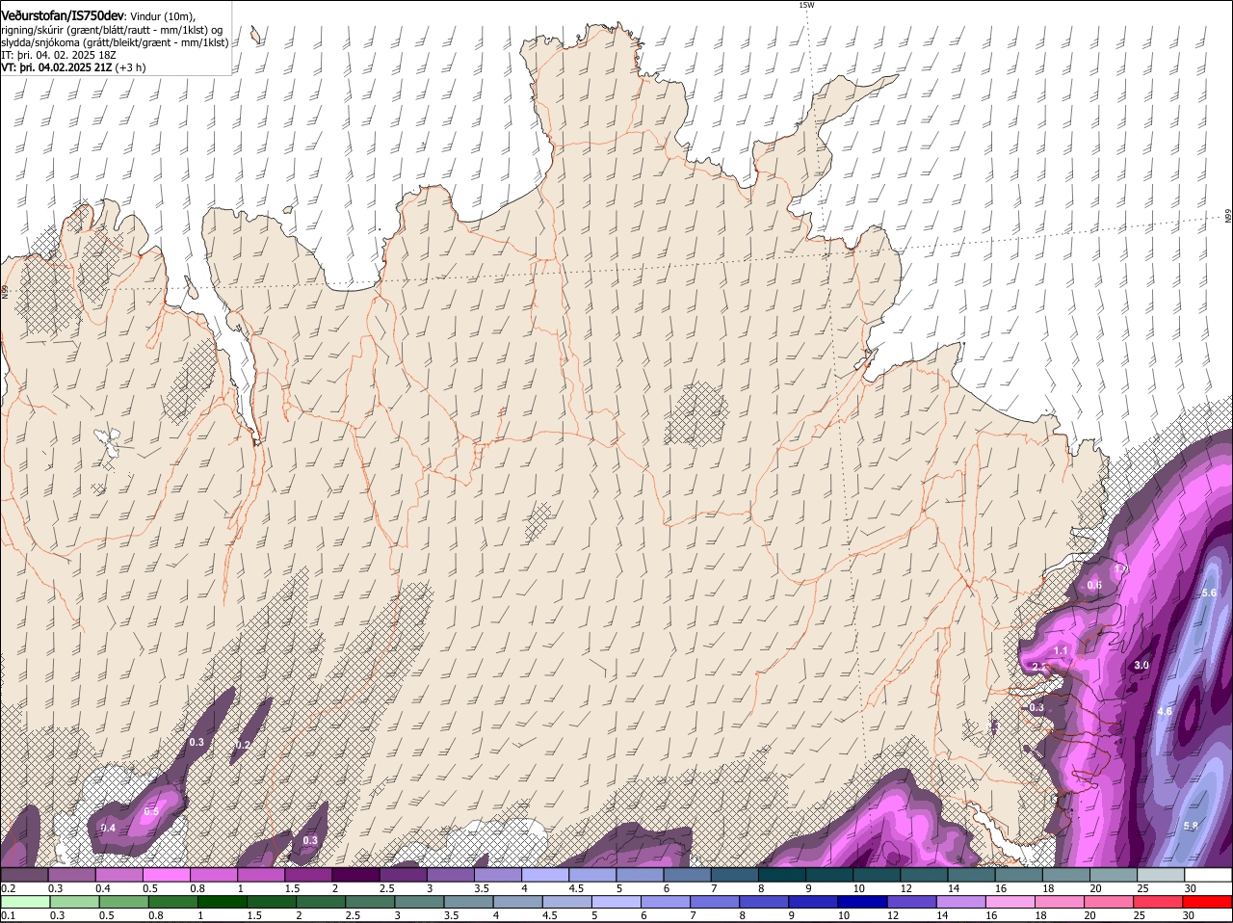Select lower legend pink swatch starting at 18
The width and height of the screenshot is (1233, 923).
click(x=1060, y=902)
